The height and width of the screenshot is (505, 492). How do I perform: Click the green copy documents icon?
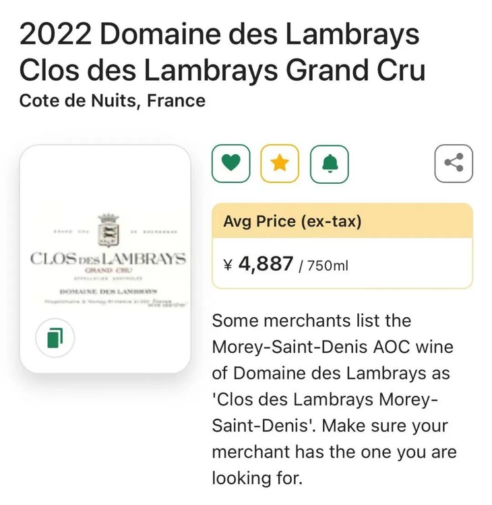click(55, 337)
